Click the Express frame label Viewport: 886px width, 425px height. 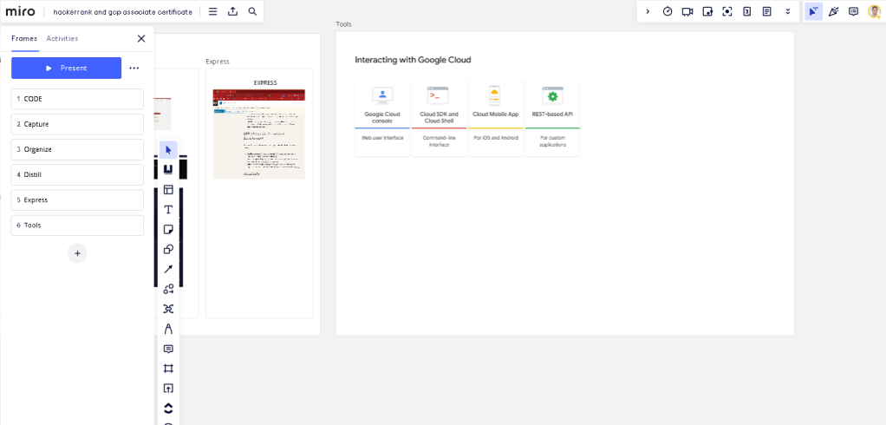(x=218, y=62)
